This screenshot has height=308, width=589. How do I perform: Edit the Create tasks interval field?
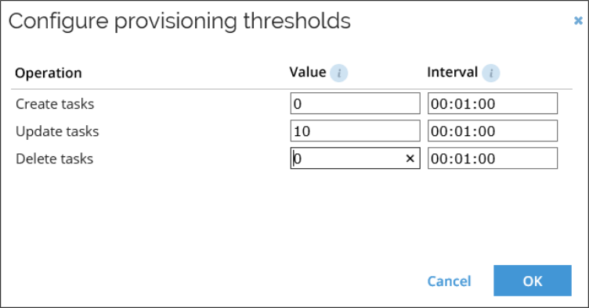pyautogui.click(x=493, y=103)
